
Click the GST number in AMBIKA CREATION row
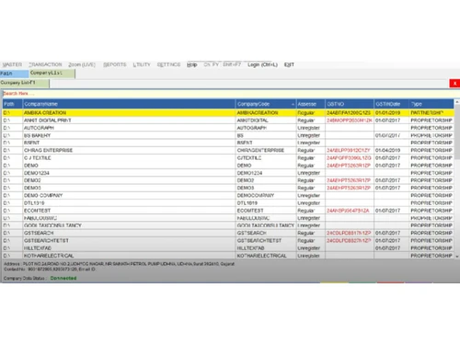tap(349, 113)
